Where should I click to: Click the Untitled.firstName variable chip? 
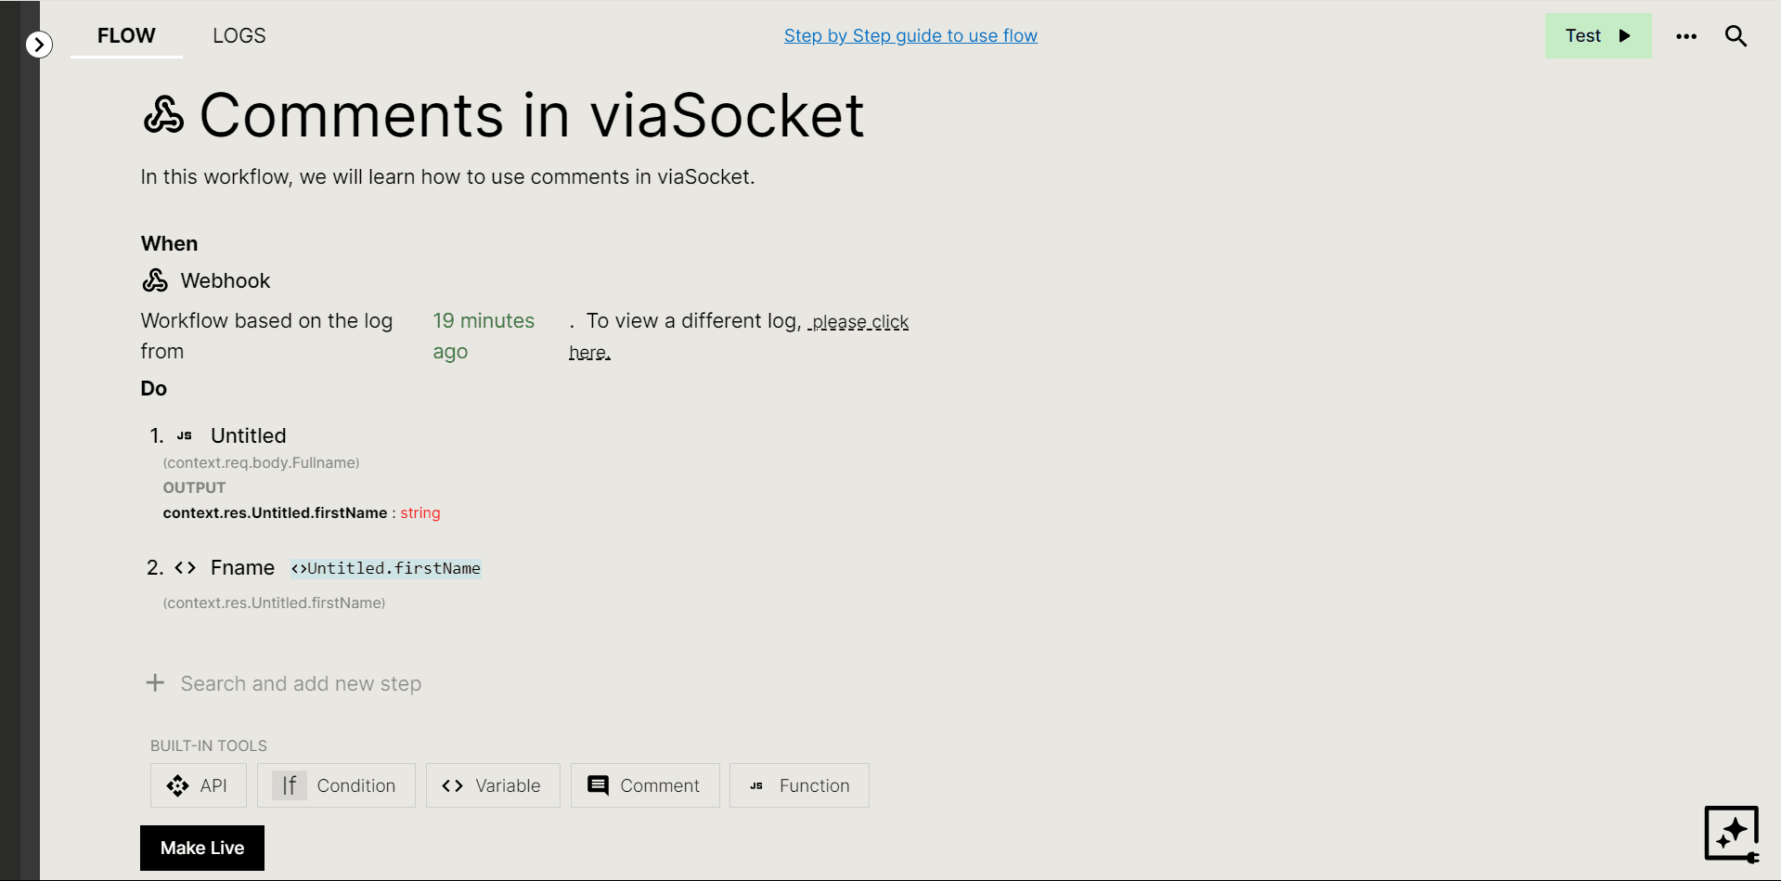tap(386, 568)
